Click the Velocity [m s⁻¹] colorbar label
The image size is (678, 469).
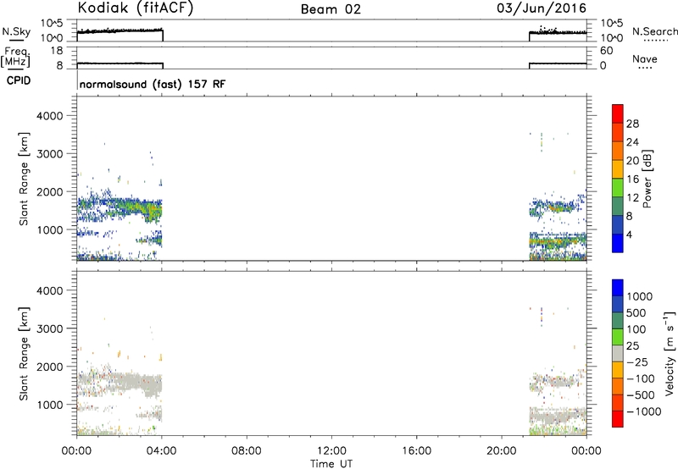(x=670, y=353)
